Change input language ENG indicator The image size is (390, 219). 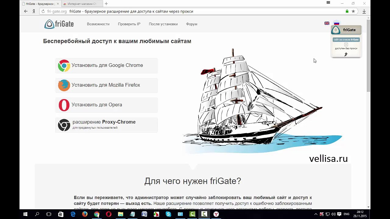coord(346,214)
